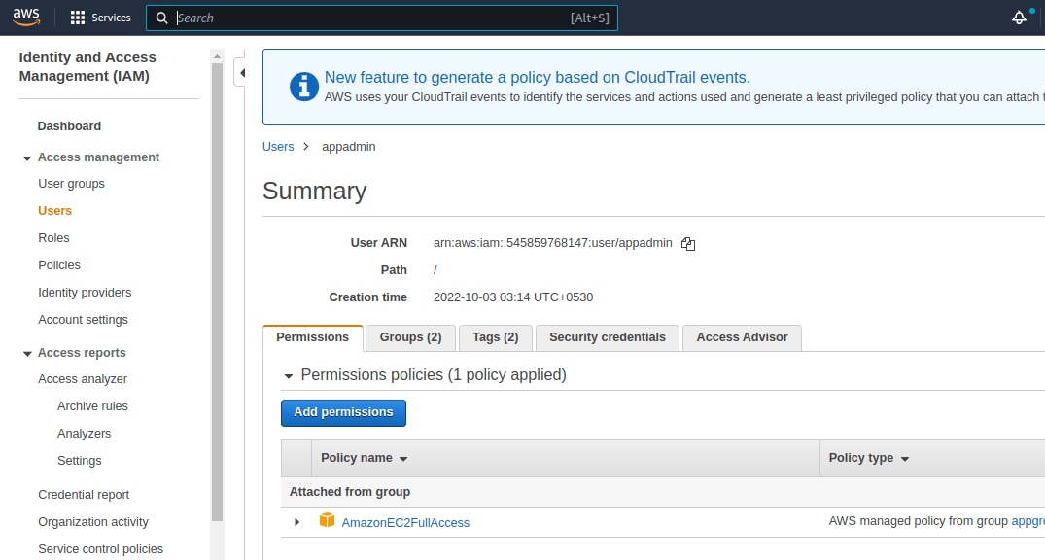The height and width of the screenshot is (560, 1045).
Task: Switch to the Permissions tab
Action: click(313, 337)
